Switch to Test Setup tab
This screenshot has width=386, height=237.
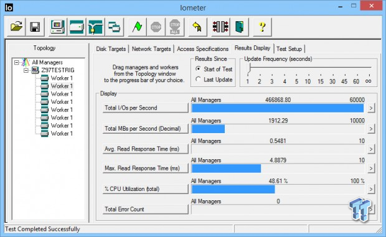pyautogui.click(x=289, y=49)
